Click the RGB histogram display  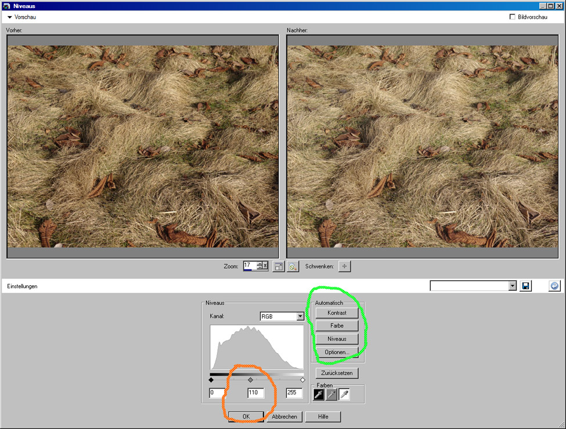tap(257, 347)
